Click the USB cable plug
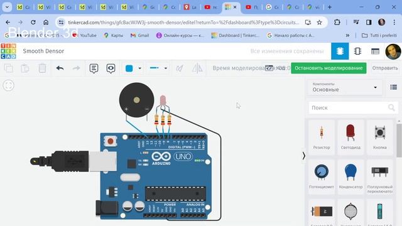This screenshot has height=226, width=402. click(x=73, y=161)
